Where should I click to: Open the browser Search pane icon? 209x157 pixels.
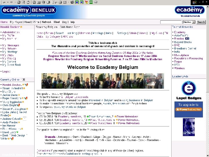coord(34,2)
